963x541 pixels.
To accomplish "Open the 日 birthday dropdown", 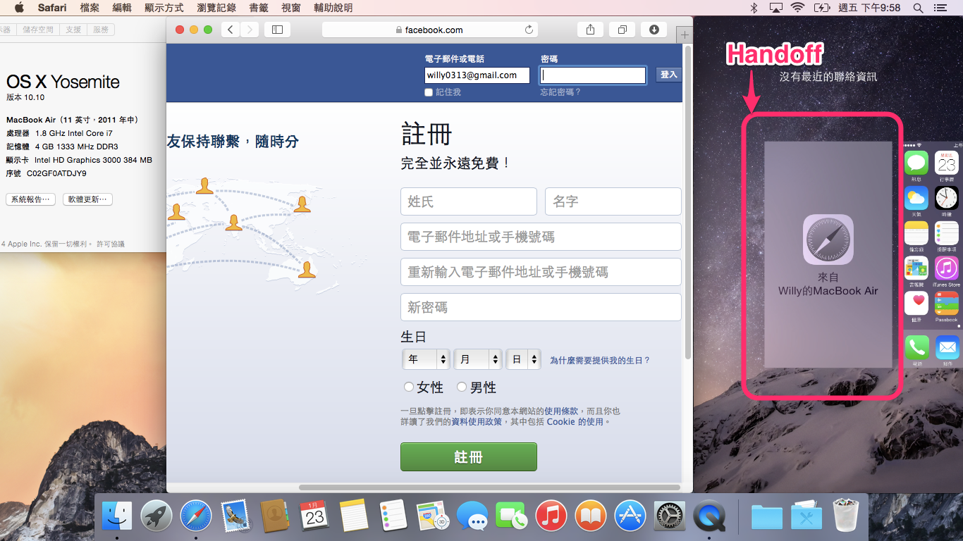I will pos(524,359).
